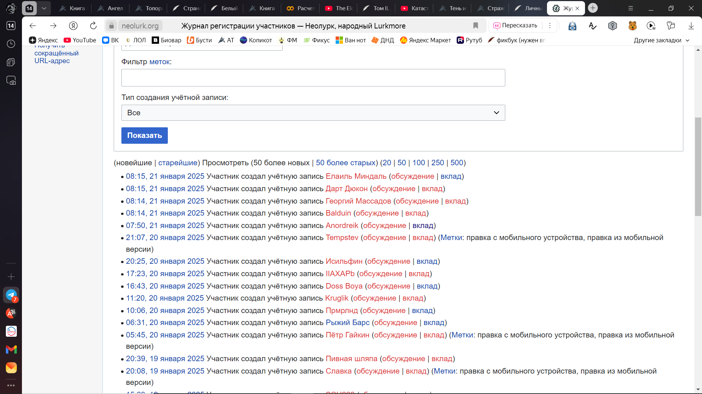Open the Елаиль Миндаль user link

[x=356, y=176]
